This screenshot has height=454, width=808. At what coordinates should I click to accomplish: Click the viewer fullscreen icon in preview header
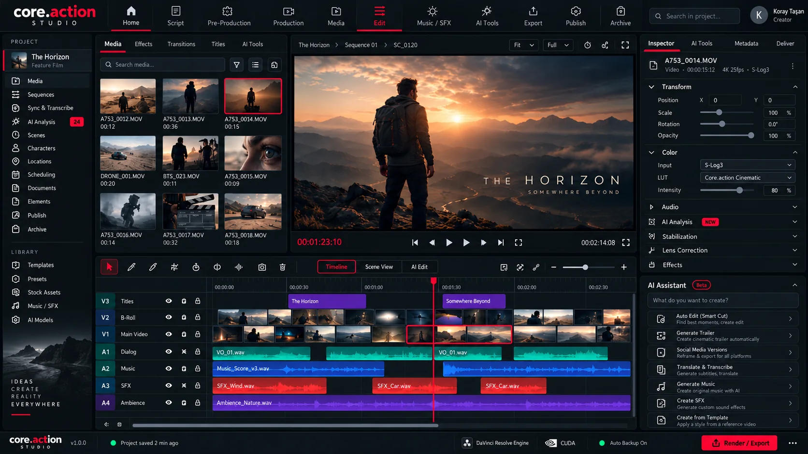tap(625, 45)
